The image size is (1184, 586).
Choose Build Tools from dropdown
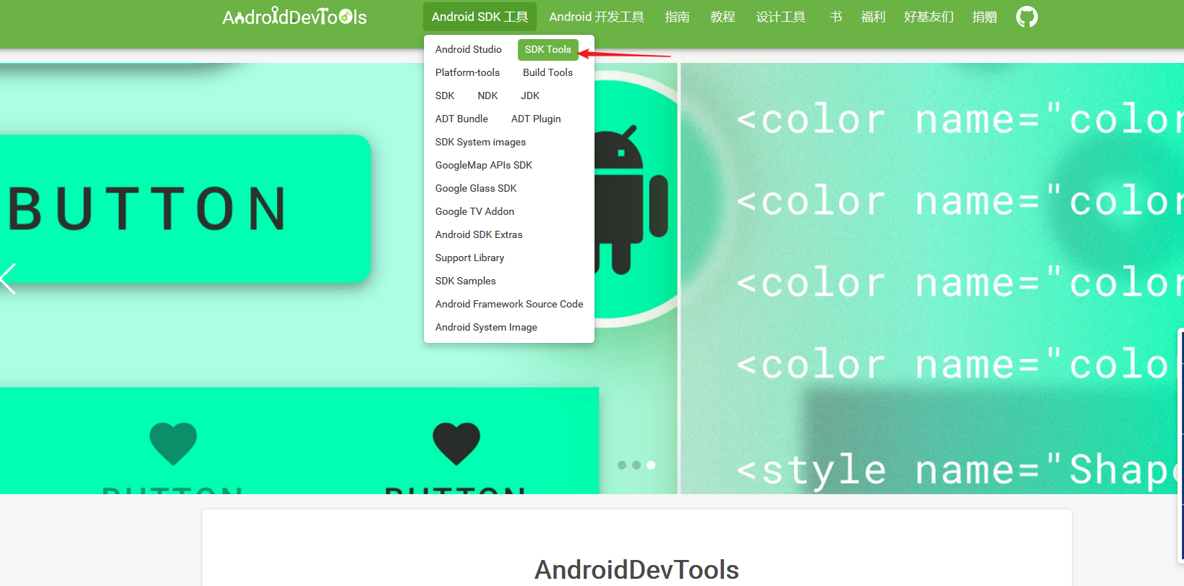click(548, 72)
